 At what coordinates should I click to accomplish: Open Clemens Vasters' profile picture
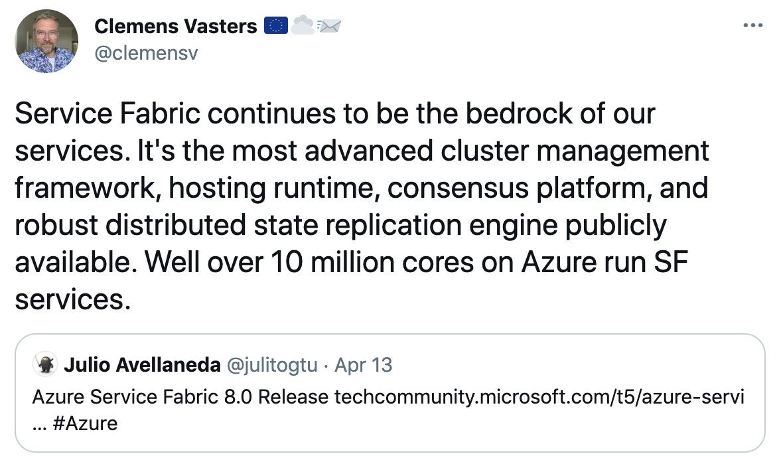point(46,41)
